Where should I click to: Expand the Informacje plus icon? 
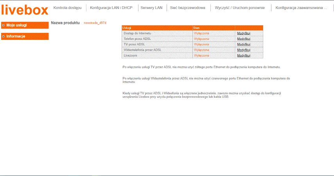[3, 36]
